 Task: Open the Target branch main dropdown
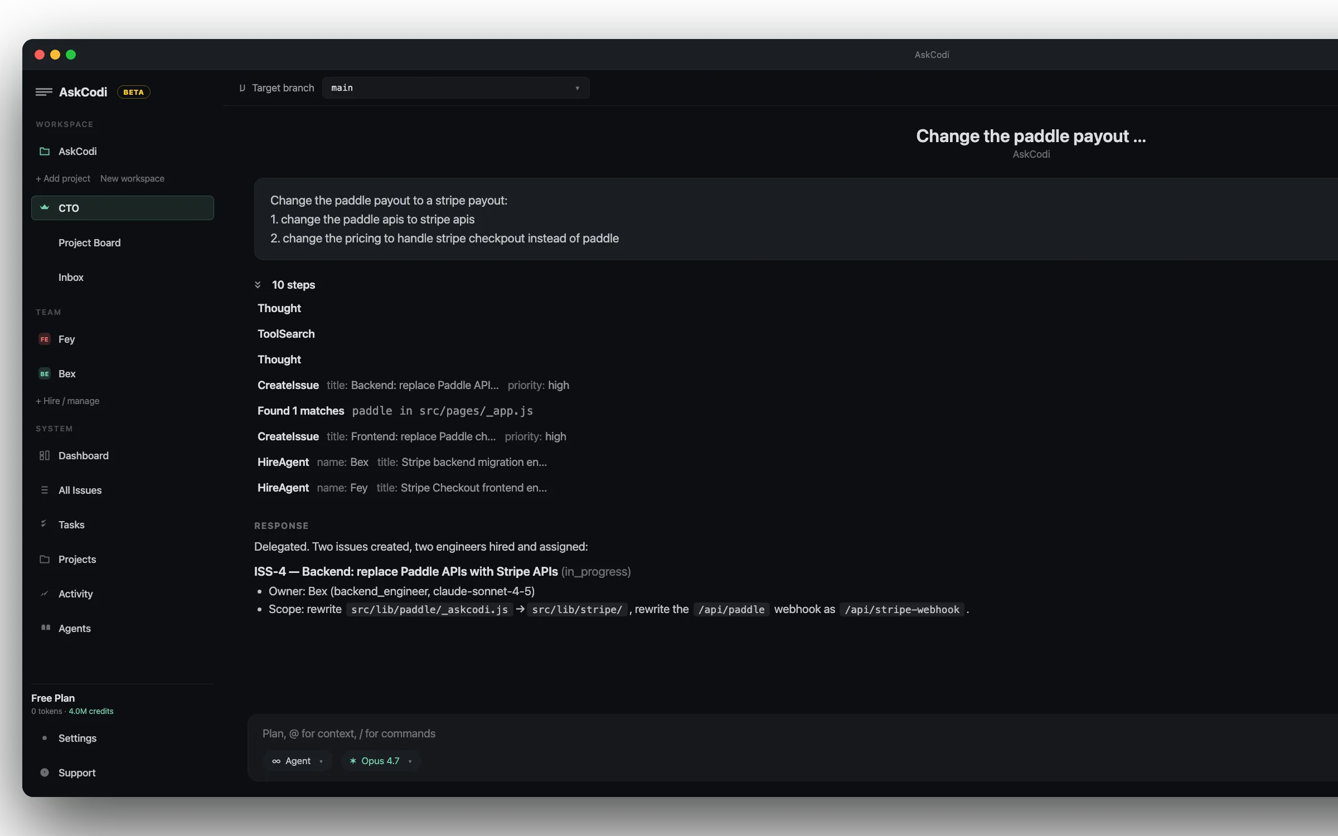click(x=455, y=88)
